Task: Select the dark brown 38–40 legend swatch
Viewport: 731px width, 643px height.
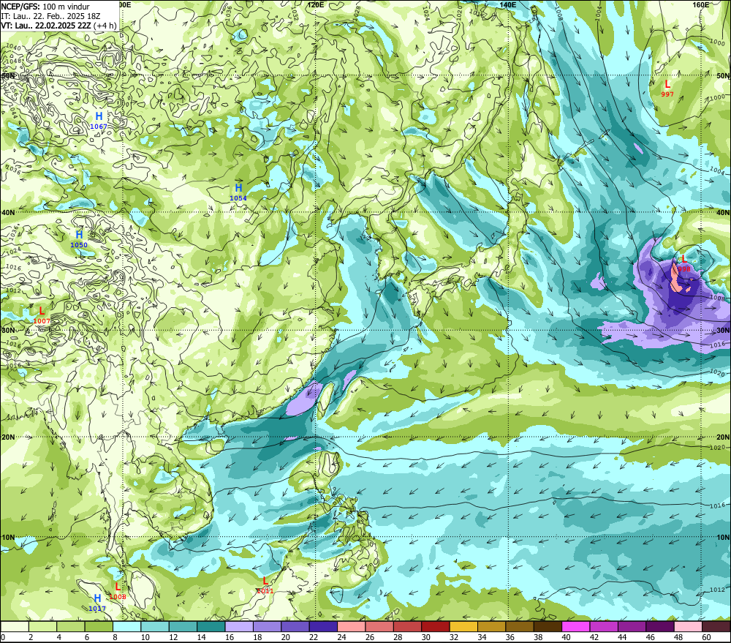Action: coord(548,627)
